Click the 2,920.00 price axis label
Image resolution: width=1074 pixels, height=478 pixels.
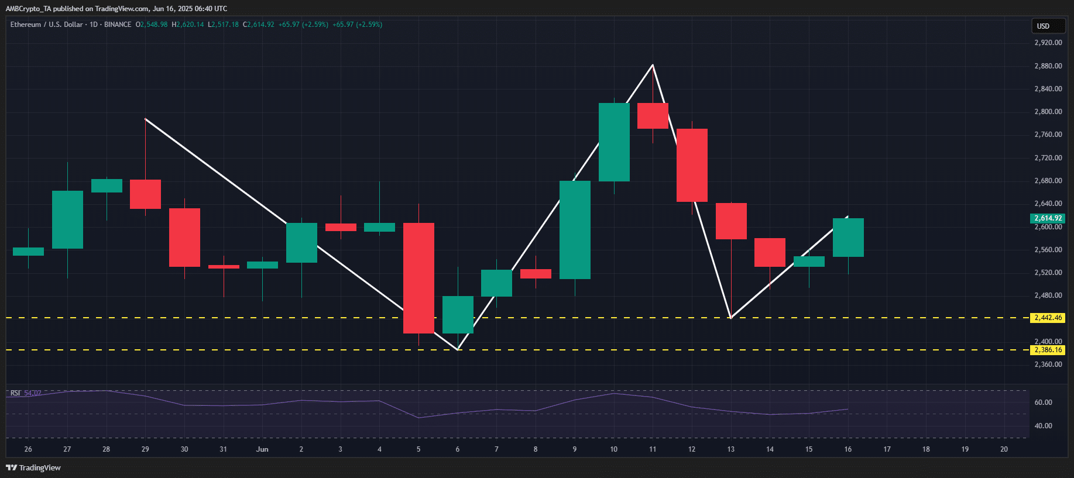pos(1048,43)
